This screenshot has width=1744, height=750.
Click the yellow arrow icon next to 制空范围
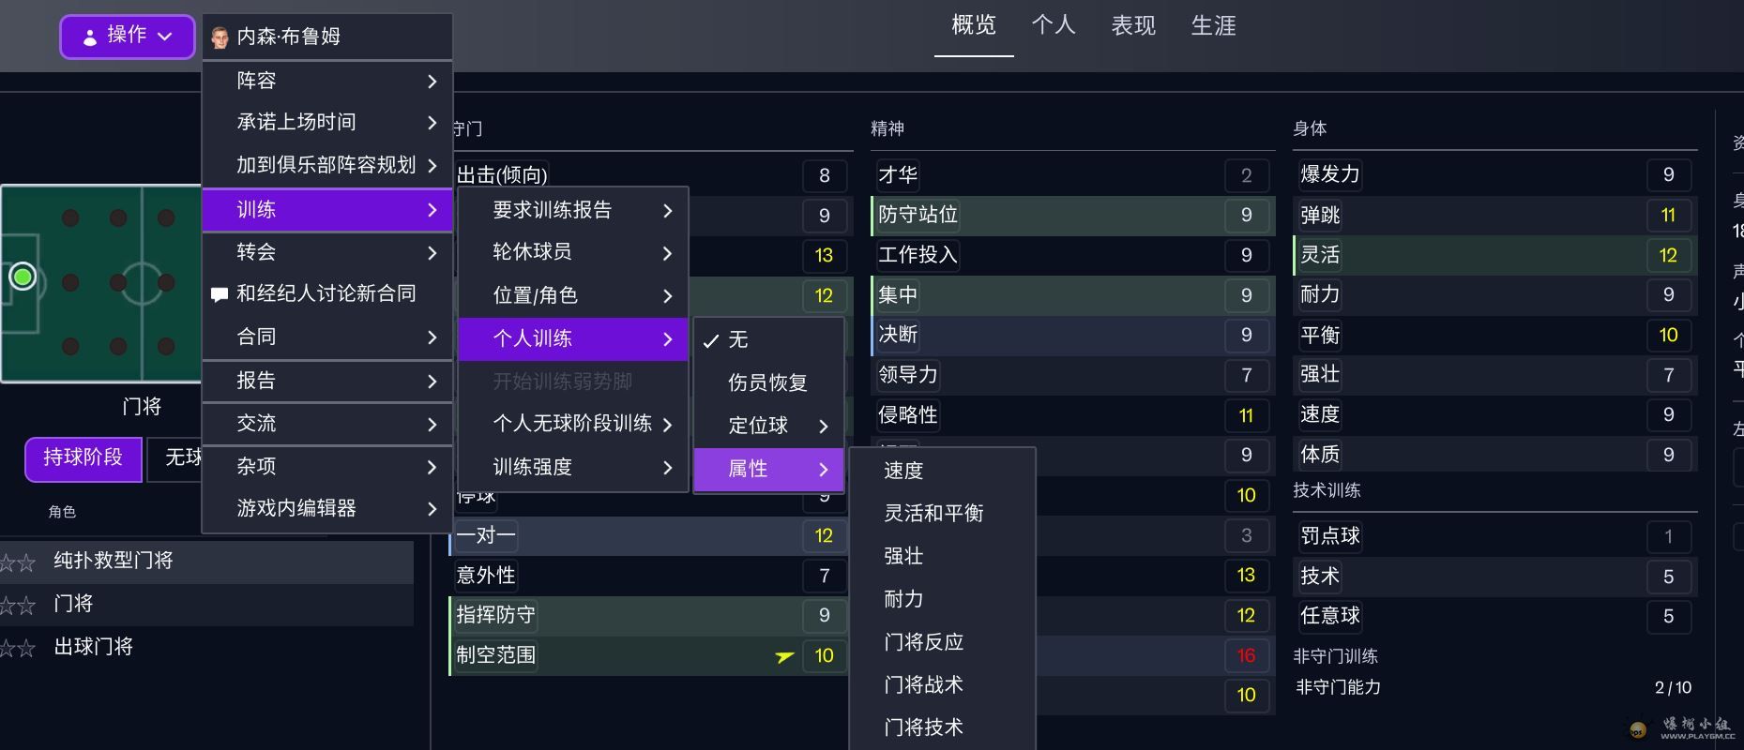(784, 656)
